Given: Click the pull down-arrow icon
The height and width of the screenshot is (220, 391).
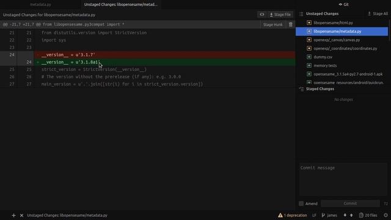Looking at the screenshot, I should (345, 215).
